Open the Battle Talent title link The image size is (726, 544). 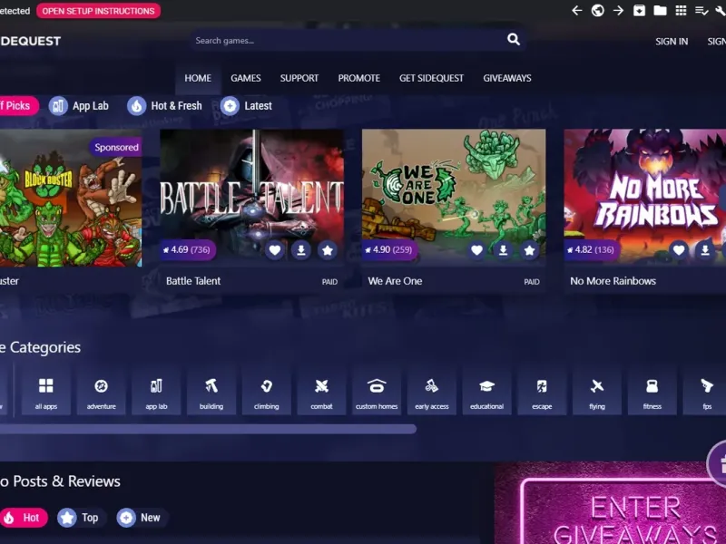[193, 281]
